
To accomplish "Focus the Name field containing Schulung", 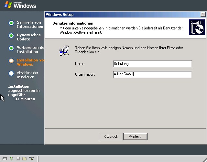I will 152,64.
